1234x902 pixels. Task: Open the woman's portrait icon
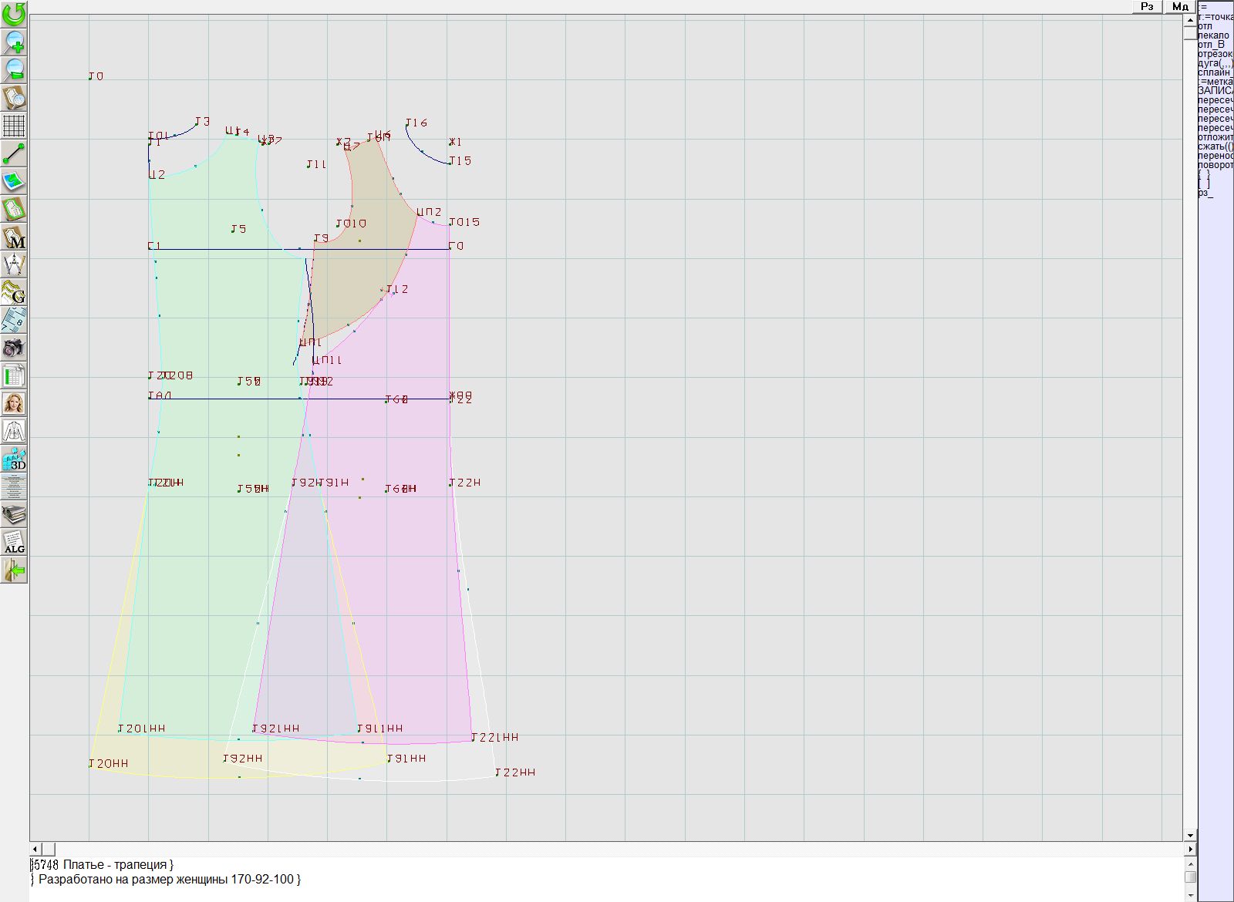(x=14, y=403)
